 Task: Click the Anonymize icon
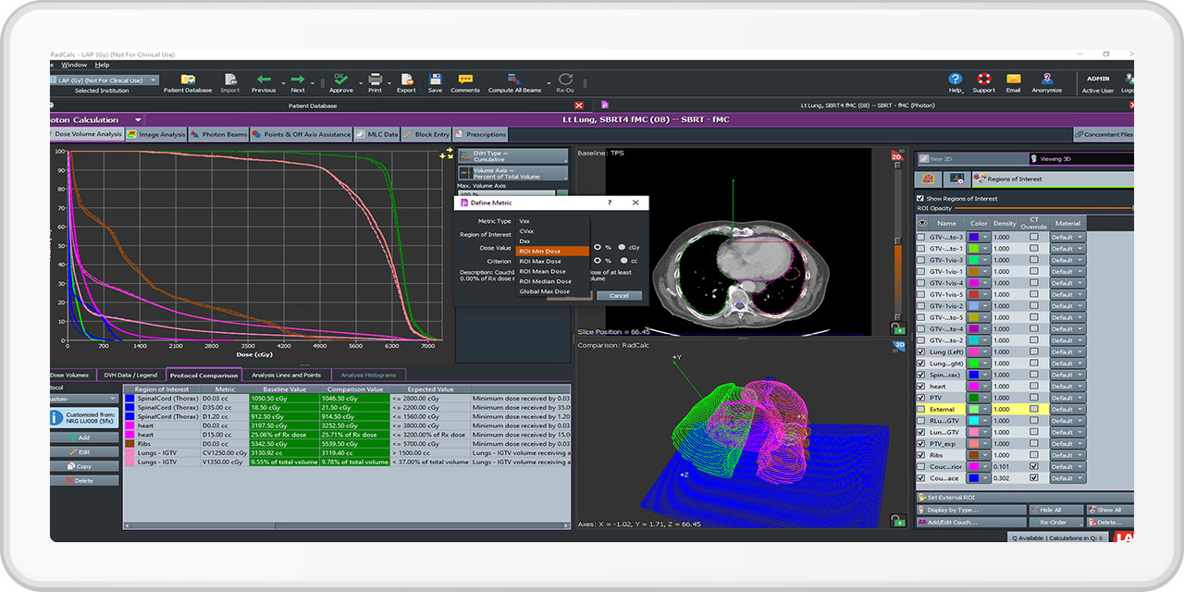1046,80
